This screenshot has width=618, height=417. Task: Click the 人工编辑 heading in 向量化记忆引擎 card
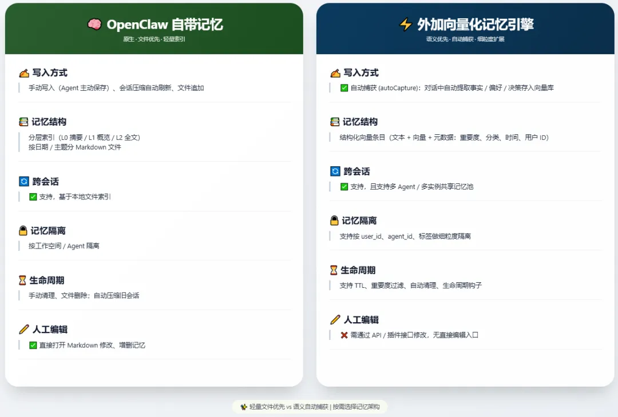pos(361,319)
